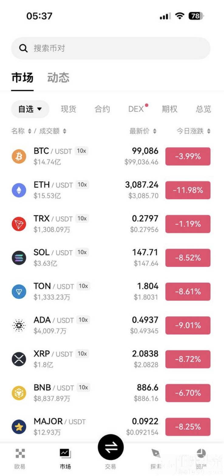This screenshot has width=224, height=476.
Task: Tap the XRP coin icon
Action: coord(19,359)
